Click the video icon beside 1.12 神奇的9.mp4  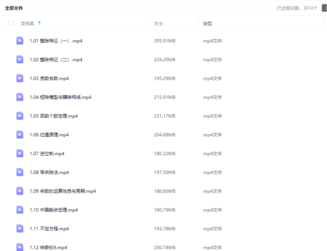20,247
